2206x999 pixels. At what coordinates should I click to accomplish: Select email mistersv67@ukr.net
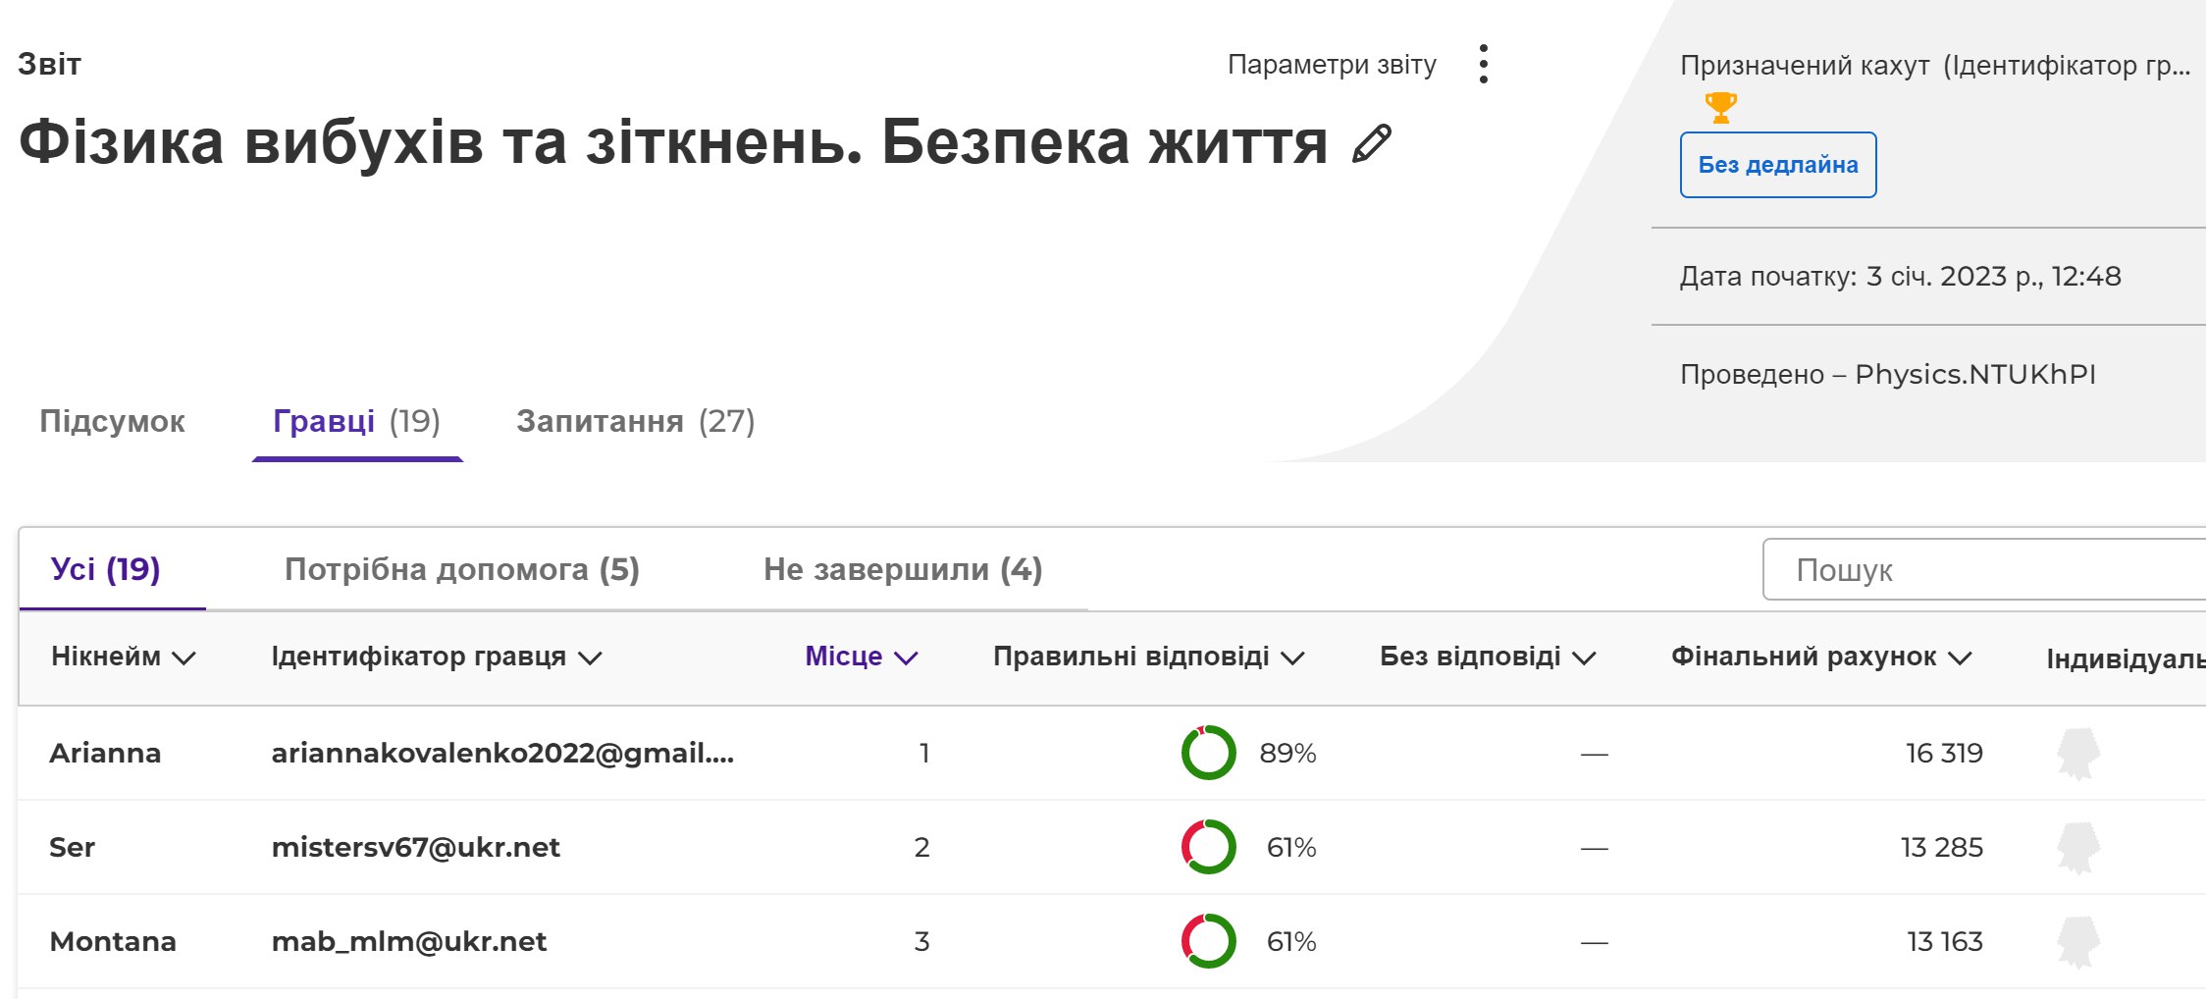(x=416, y=847)
